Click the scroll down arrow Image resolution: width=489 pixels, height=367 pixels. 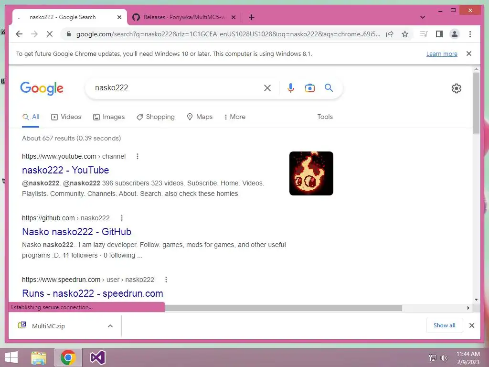476,300
